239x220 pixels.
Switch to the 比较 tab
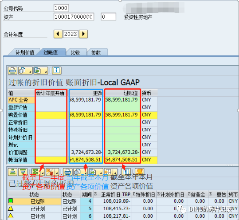pyautogui.click(x=75, y=52)
